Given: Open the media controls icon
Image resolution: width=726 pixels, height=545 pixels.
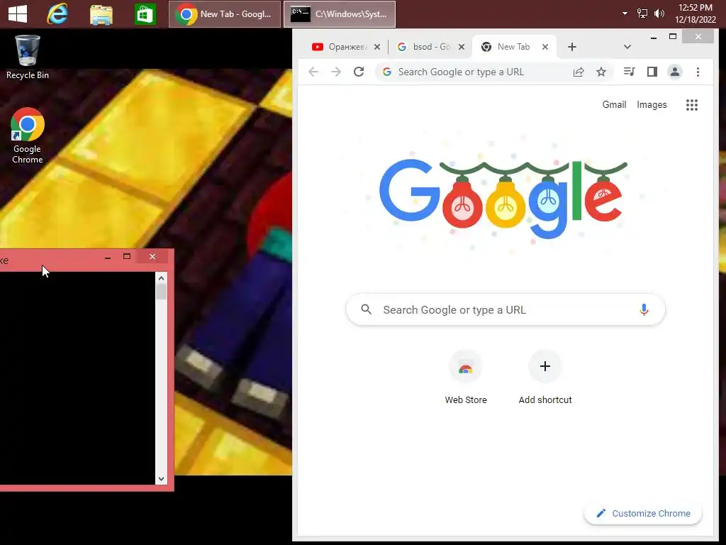Looking at the screenshot, I should [x=630, y=72].
